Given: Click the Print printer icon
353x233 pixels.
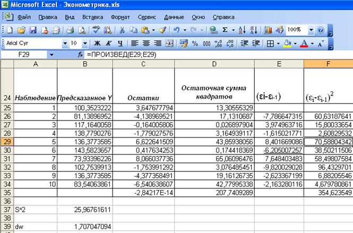Looking at the screenshot, I should (70, 30).
